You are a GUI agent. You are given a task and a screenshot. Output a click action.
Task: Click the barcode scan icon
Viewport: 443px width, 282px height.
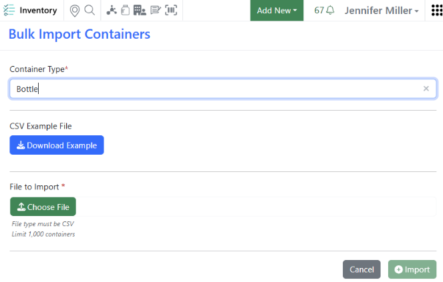pos(171,11)
